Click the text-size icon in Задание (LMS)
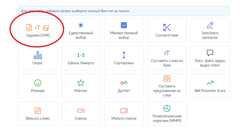This screenshot has height=129, width=245. click(37, 27)
